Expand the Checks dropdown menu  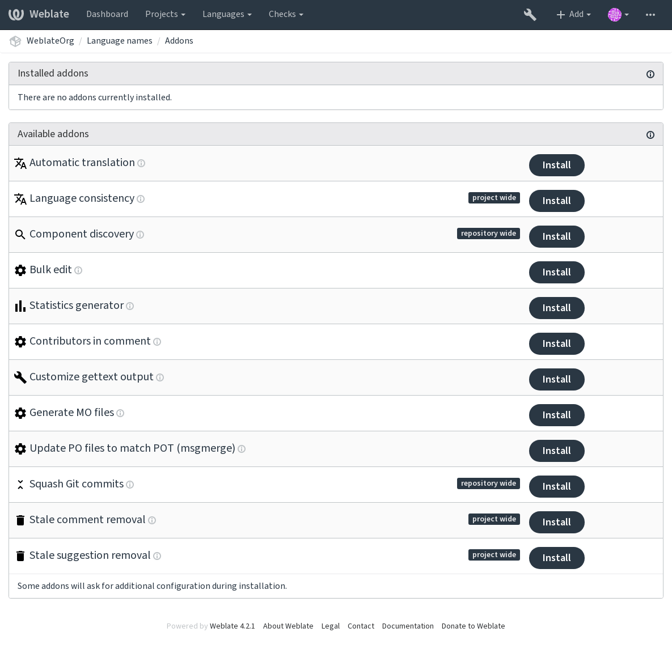click(x=286, y=14)
